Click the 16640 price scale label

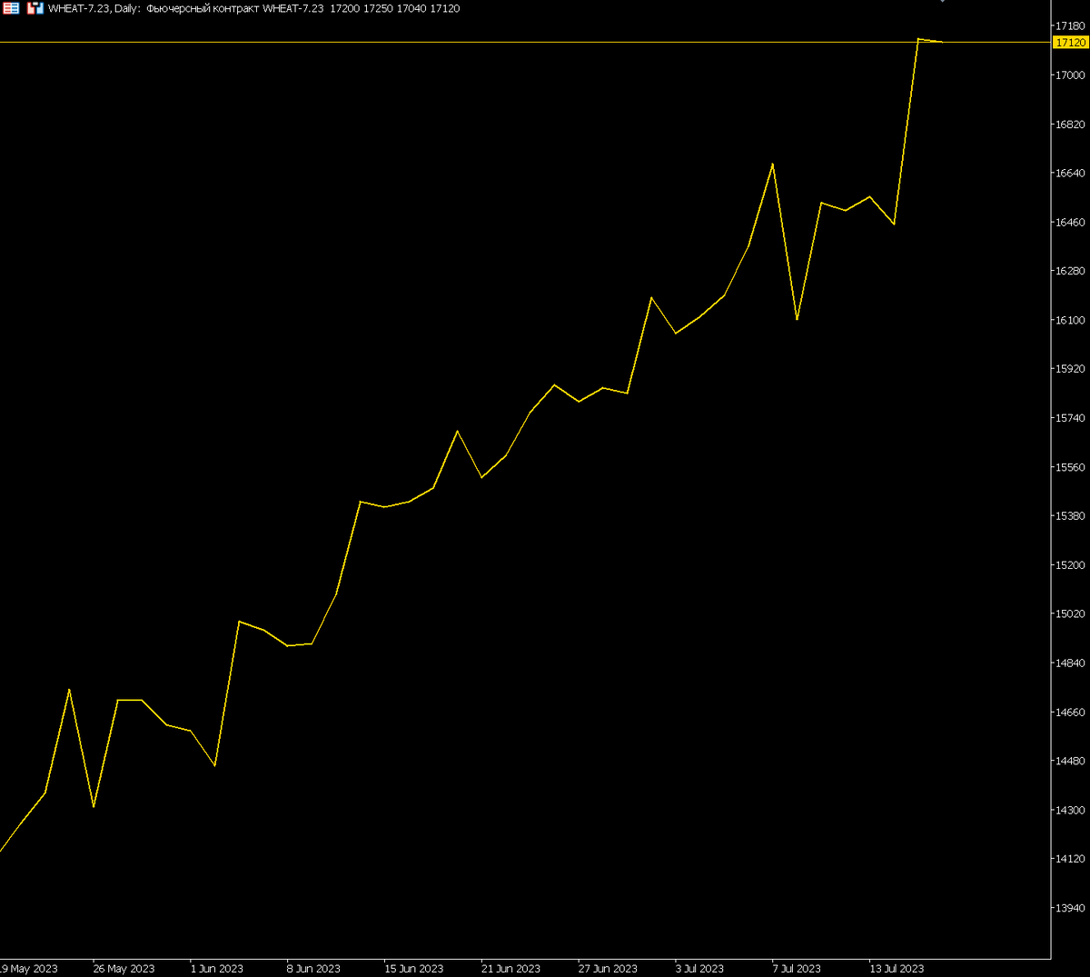1069,173
